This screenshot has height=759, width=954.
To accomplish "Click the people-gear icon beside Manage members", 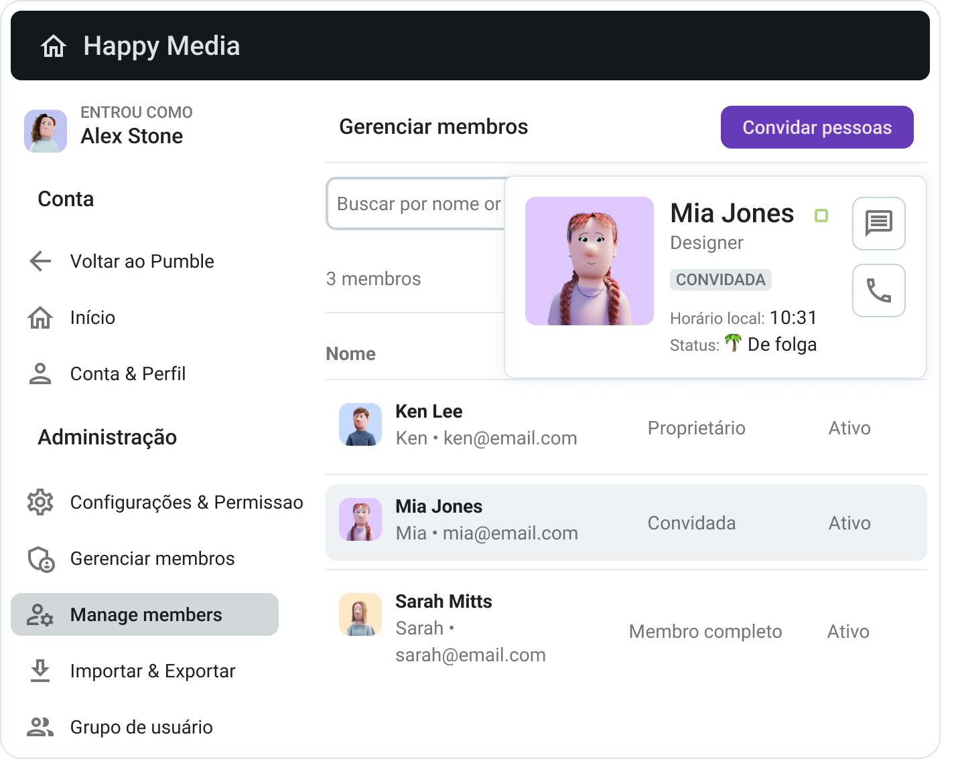I will (40, 614).
